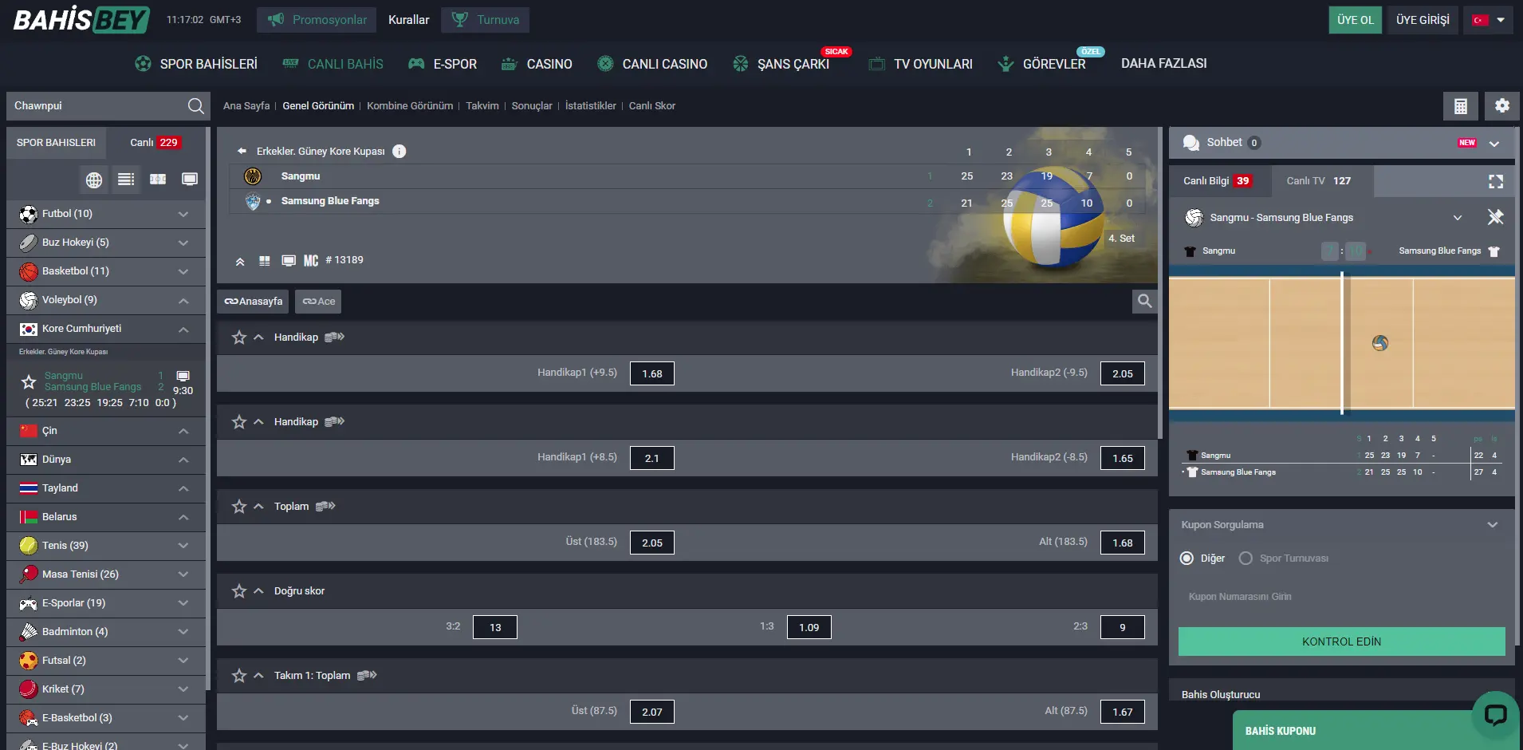Select the monitor view icon in sidebar

(190, 180)
